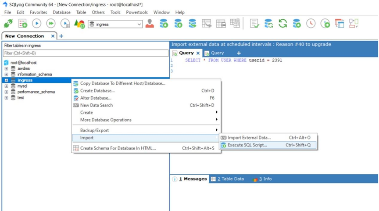This screenshot has width=379, height=211.
Task: Close the New Connection tab
Action: click(53, 36)
